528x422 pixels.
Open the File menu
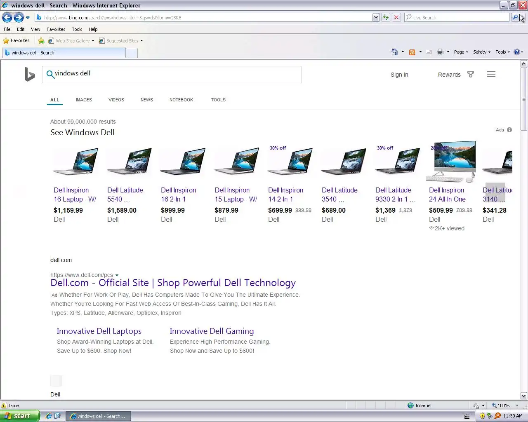7,29
